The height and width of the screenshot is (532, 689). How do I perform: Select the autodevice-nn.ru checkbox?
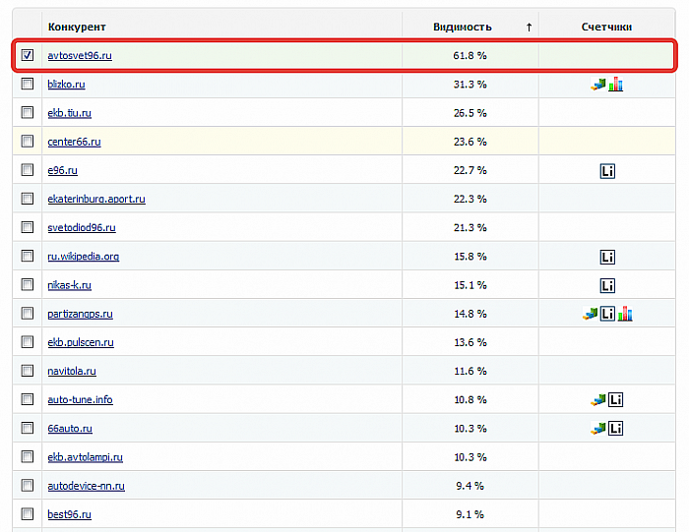28,485
